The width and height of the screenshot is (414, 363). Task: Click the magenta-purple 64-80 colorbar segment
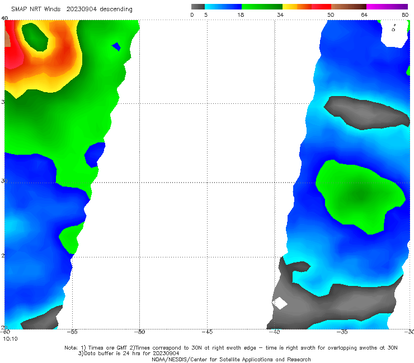[387, 7]
